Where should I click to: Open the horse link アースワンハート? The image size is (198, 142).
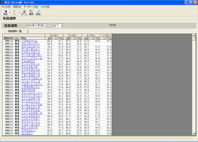[x=31, y=102]
